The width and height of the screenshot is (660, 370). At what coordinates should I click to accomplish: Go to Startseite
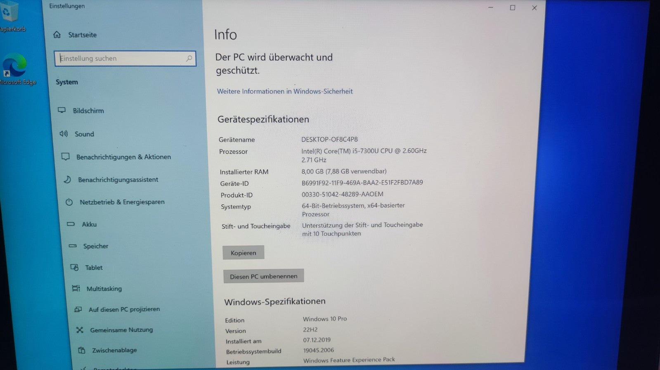(83, 35)
